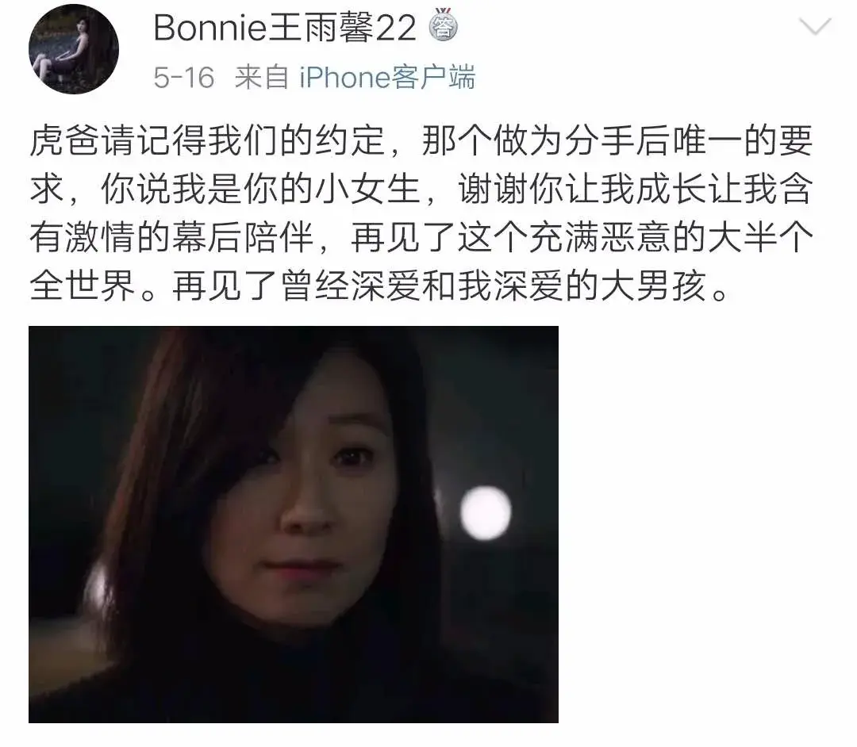857x747 pixels.
Task: Open the iPhone客户端 source link
Action: tap(387, 77)
